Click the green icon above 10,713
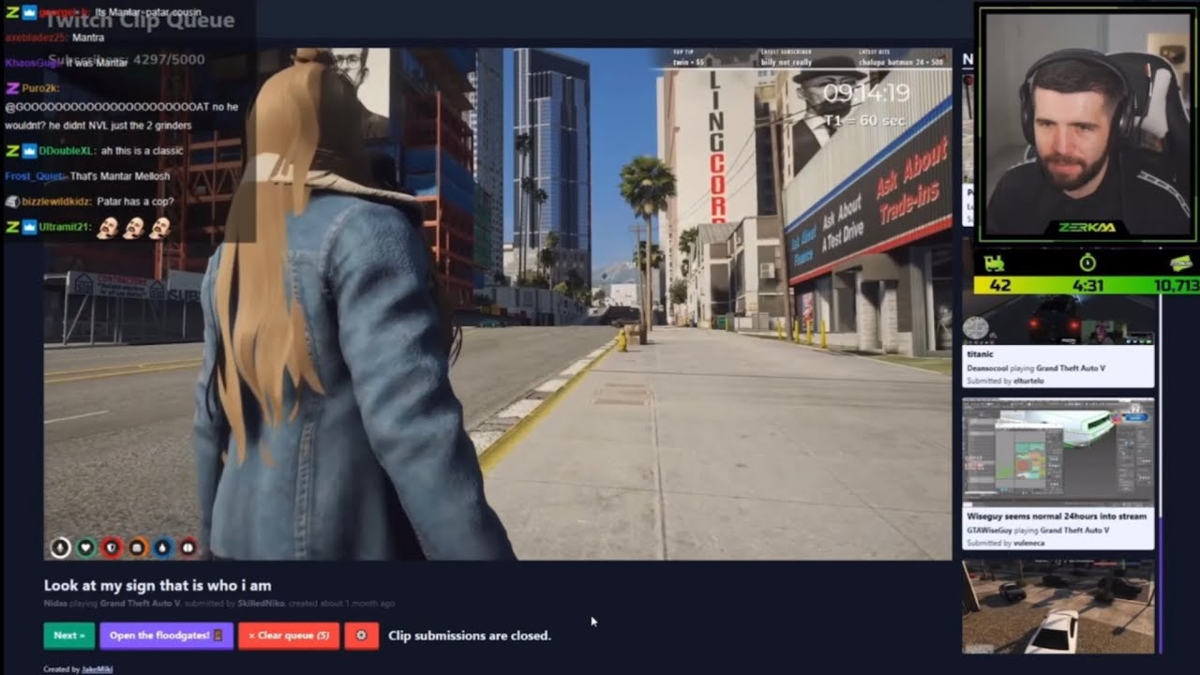Screen dimensions: 1200x675 (x=1181, y=265)
